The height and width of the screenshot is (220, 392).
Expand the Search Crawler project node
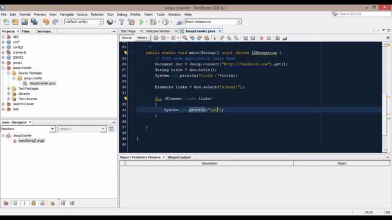coord(3,104)
